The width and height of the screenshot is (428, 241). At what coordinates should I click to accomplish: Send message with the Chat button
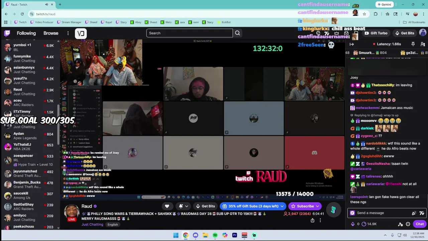click(420, 224)
